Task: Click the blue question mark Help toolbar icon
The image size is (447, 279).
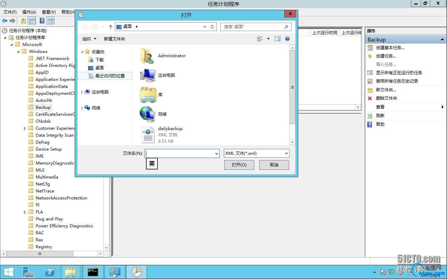Action: [42, 21]
